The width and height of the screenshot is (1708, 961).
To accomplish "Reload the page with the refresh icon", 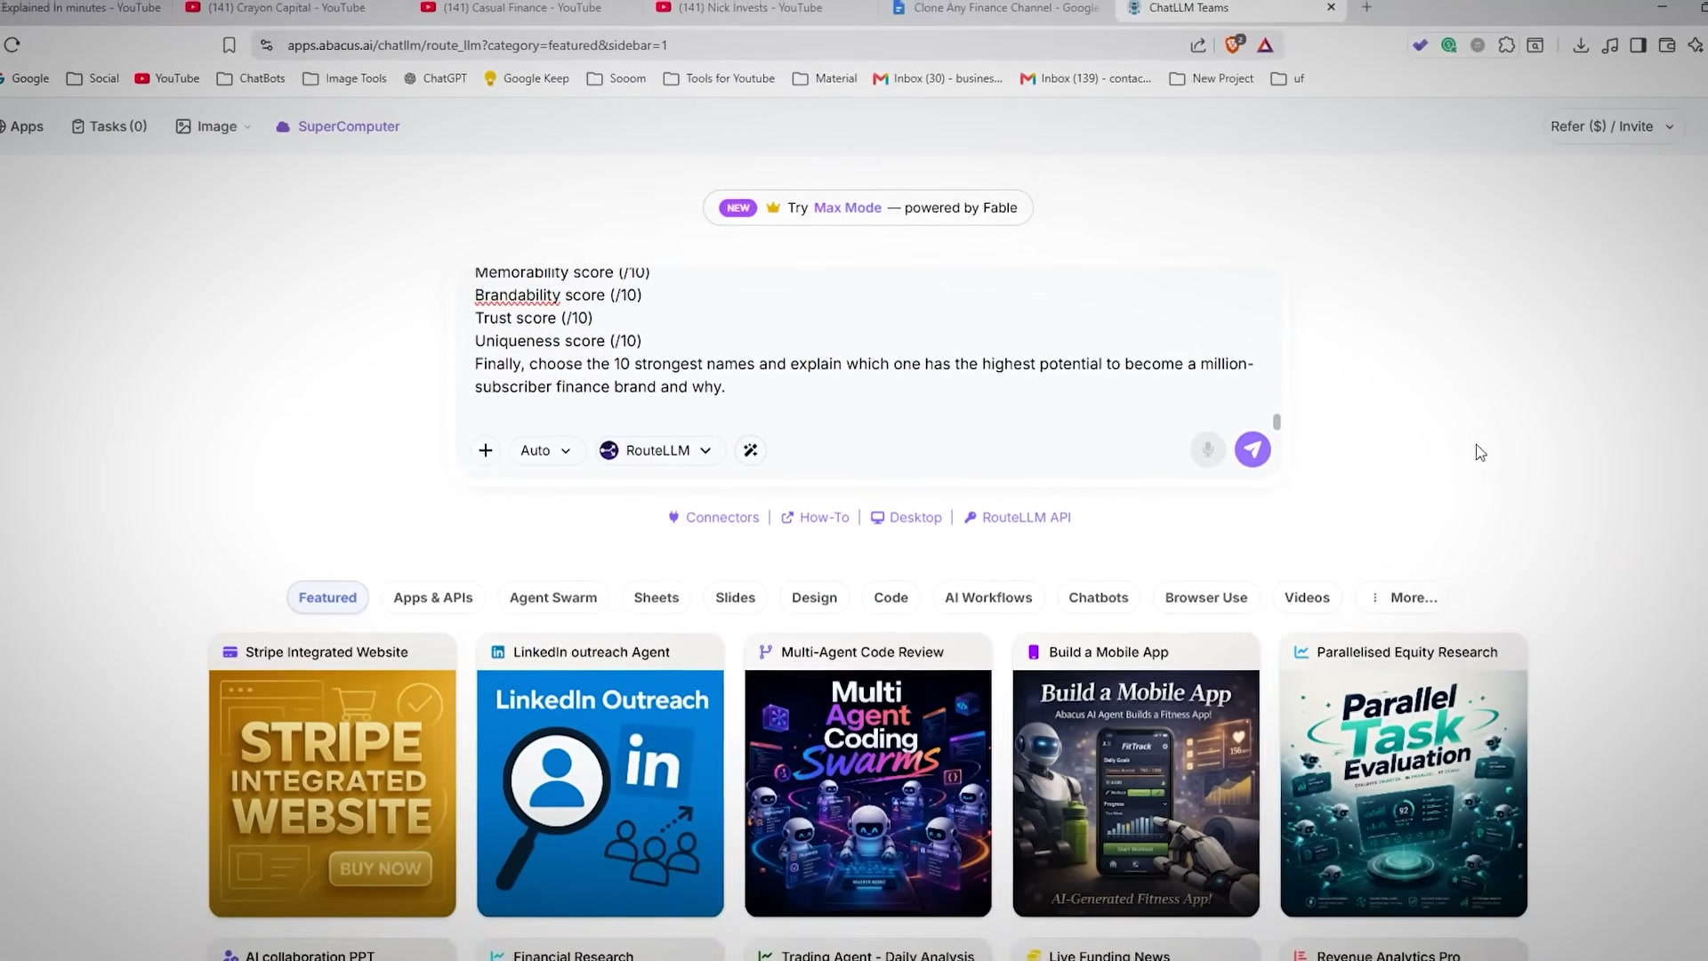I will click(x=12, y=45).
